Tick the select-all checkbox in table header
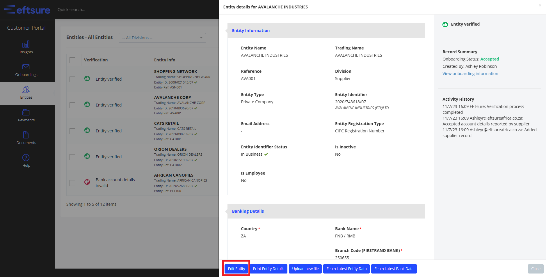The height and width of the screenshot is (277, 546). pos(72,60)
